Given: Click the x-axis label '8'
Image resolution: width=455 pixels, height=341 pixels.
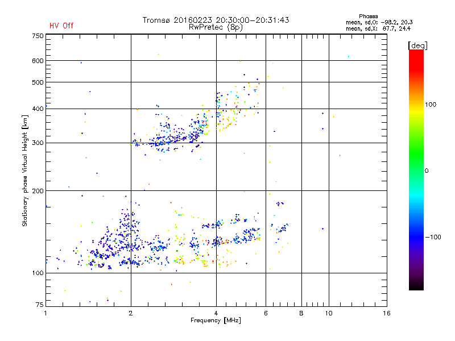Looking at the screenshot, I should click(x=301, y=313).
